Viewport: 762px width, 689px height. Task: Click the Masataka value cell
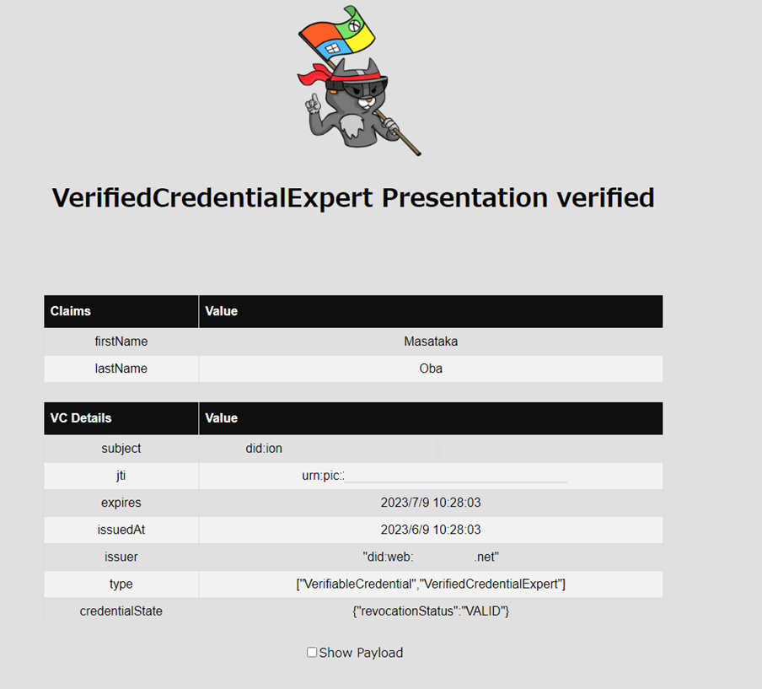[x=431, y=342]
